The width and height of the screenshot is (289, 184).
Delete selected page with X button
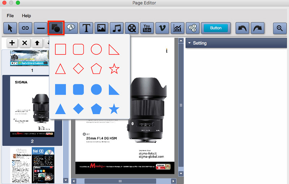(x=25, y=43)
